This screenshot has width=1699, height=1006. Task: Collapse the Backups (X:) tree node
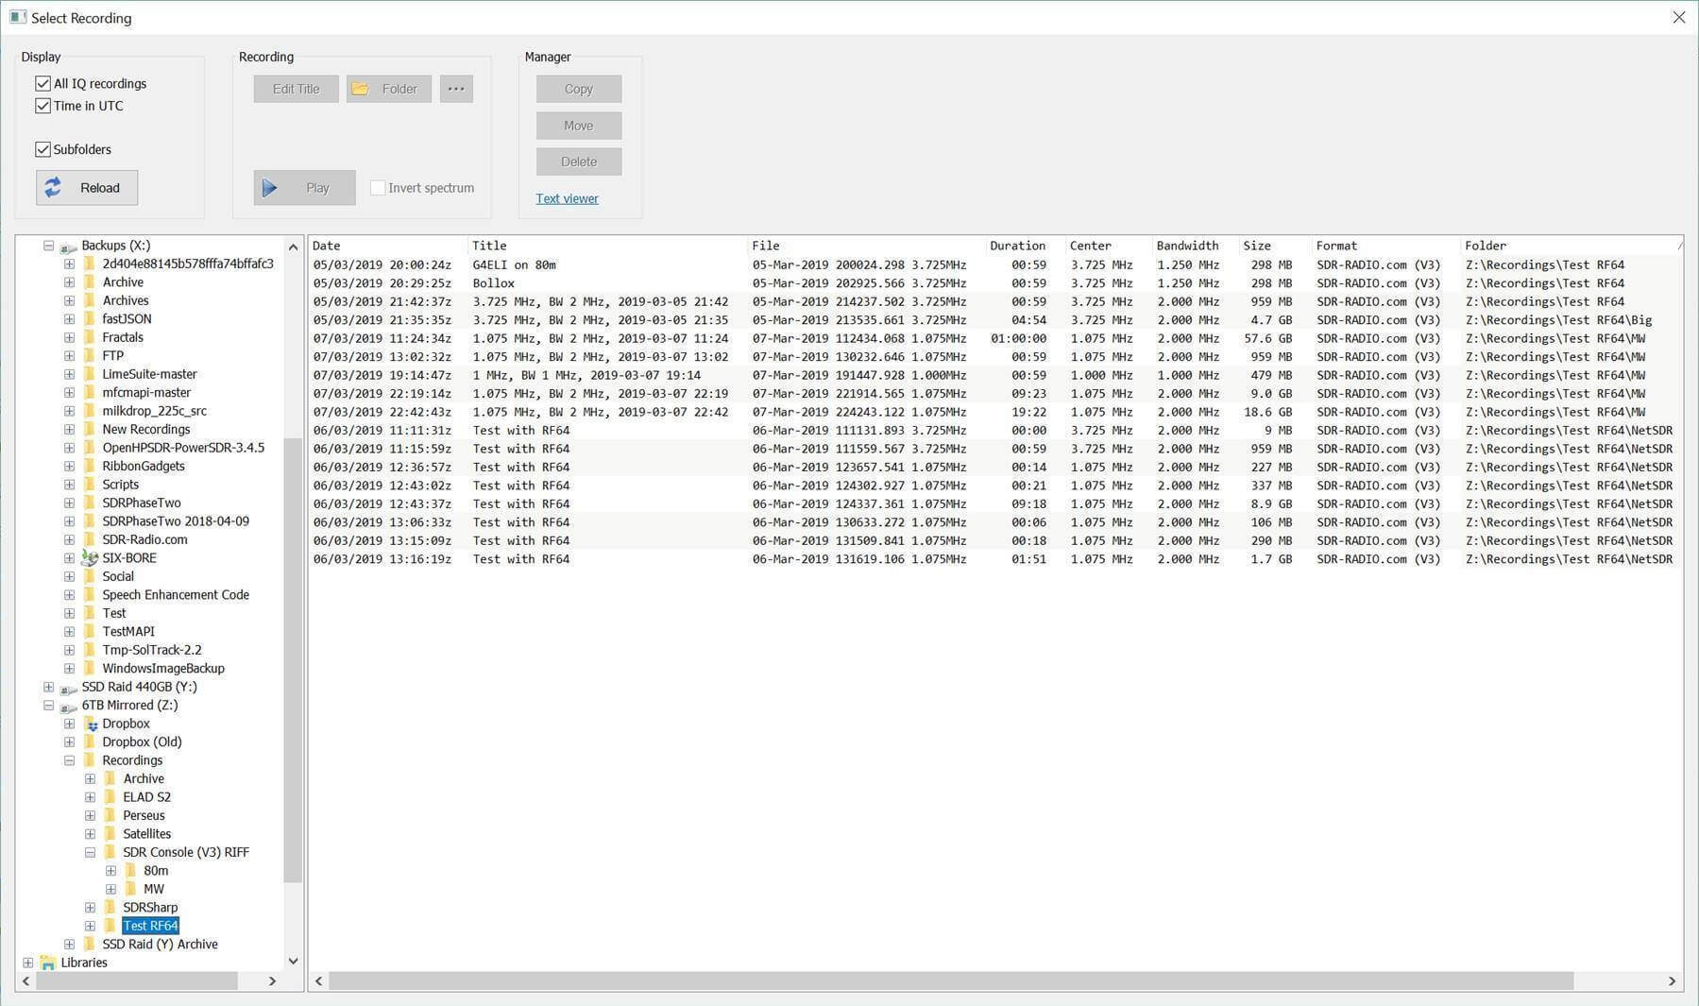click(x=48, y=245)
